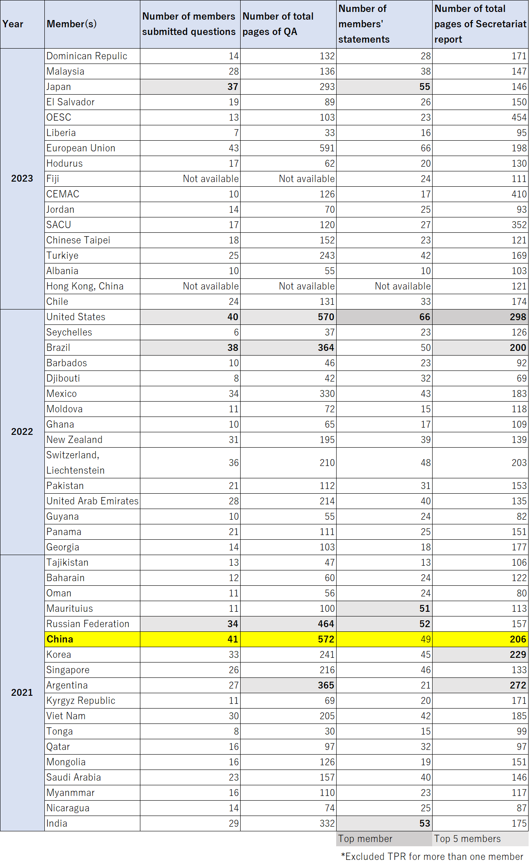Screen dimensions: 529x868
Task: Click China's QA pages 572
Action: [288, 639]
